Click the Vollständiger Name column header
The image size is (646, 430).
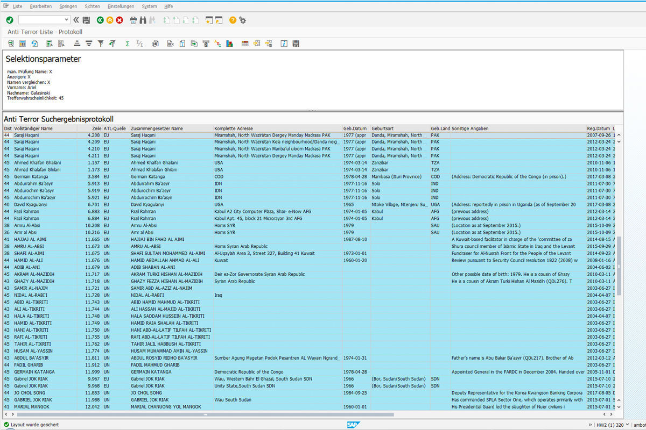[45, 128]
